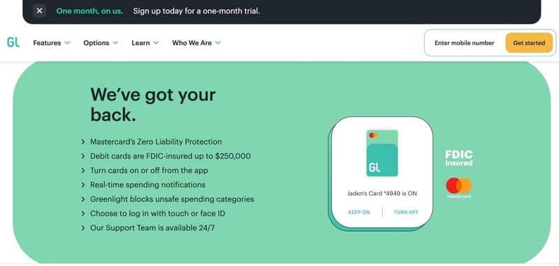The width and height of the screenshot is (559, 266).
Task: Click the GL Greenlight logo
Action: pyautogui.click(x=13, y=42)
